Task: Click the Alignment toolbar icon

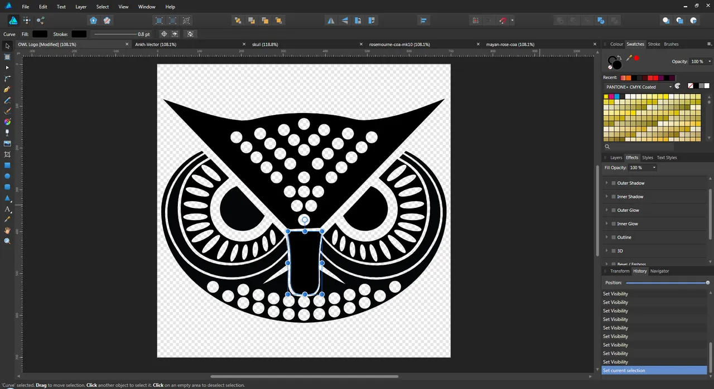Action: pyautogui.click(x=423, y=20)
